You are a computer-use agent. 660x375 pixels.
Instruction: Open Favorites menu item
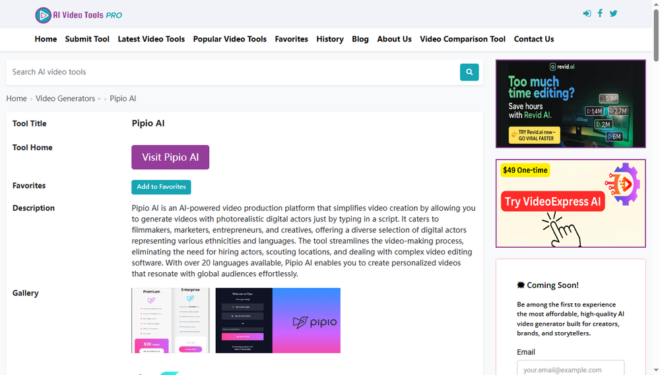click(x=291, y=39)
